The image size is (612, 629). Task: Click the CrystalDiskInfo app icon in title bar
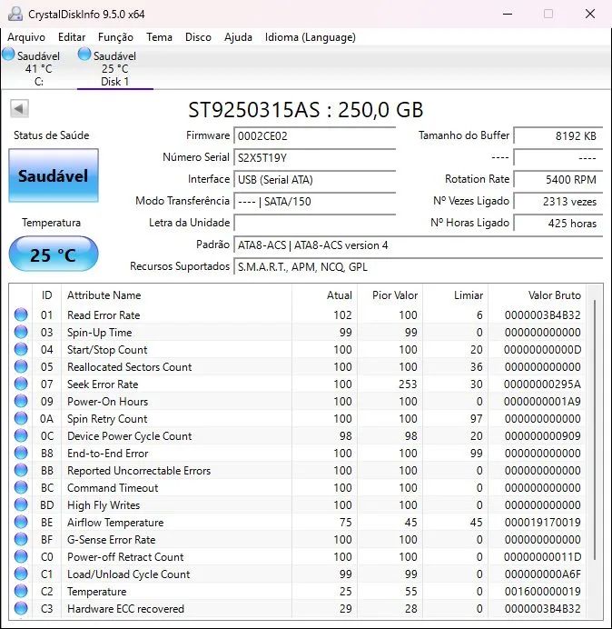click(15, 14)
